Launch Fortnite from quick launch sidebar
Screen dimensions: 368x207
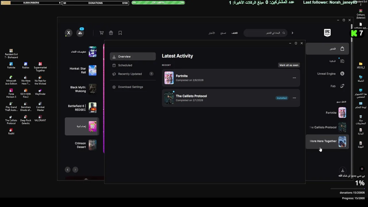coord(327,113)
